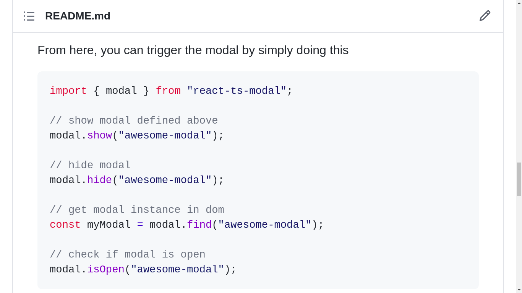The image size is (522, 293).
Task: Click the check if modal is open comment
Action: point(127,254)
